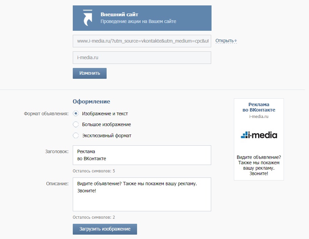This screenshot has height=239, width=309.
Task: Click the Загрузить изображение button
Action: (x=105, y=229)
